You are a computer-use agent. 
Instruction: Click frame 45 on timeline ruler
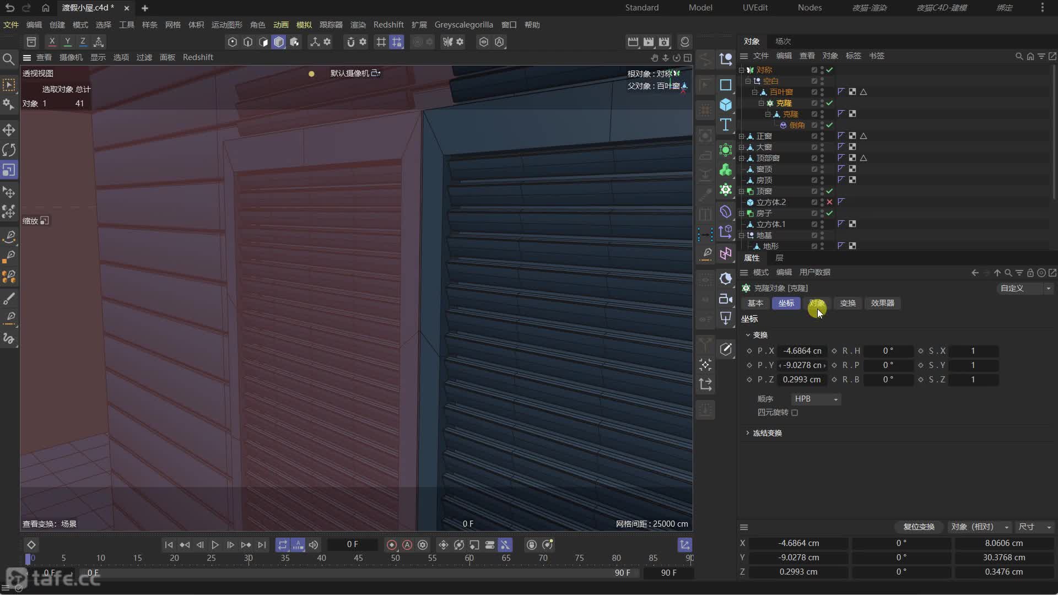coord(358,558)
